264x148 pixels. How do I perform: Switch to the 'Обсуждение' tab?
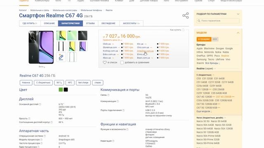(108, 23)
